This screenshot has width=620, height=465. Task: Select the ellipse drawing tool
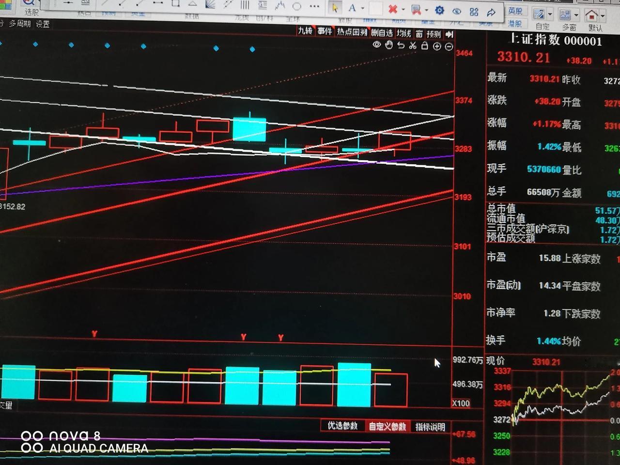point(296,6)
